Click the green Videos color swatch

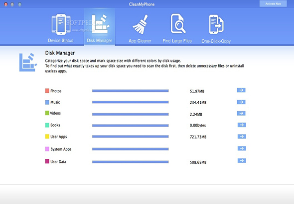pos(47,113)
